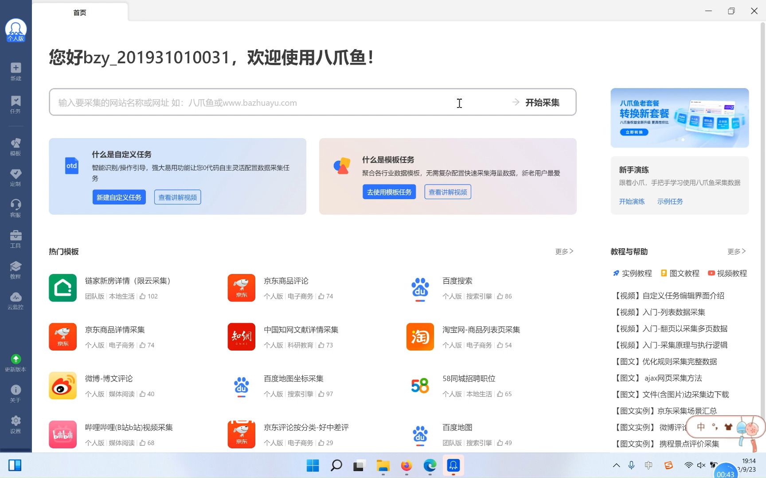Select the 图文教程 tab
Viewport: 766px width, 478px height.
click(x=680, y=274)
